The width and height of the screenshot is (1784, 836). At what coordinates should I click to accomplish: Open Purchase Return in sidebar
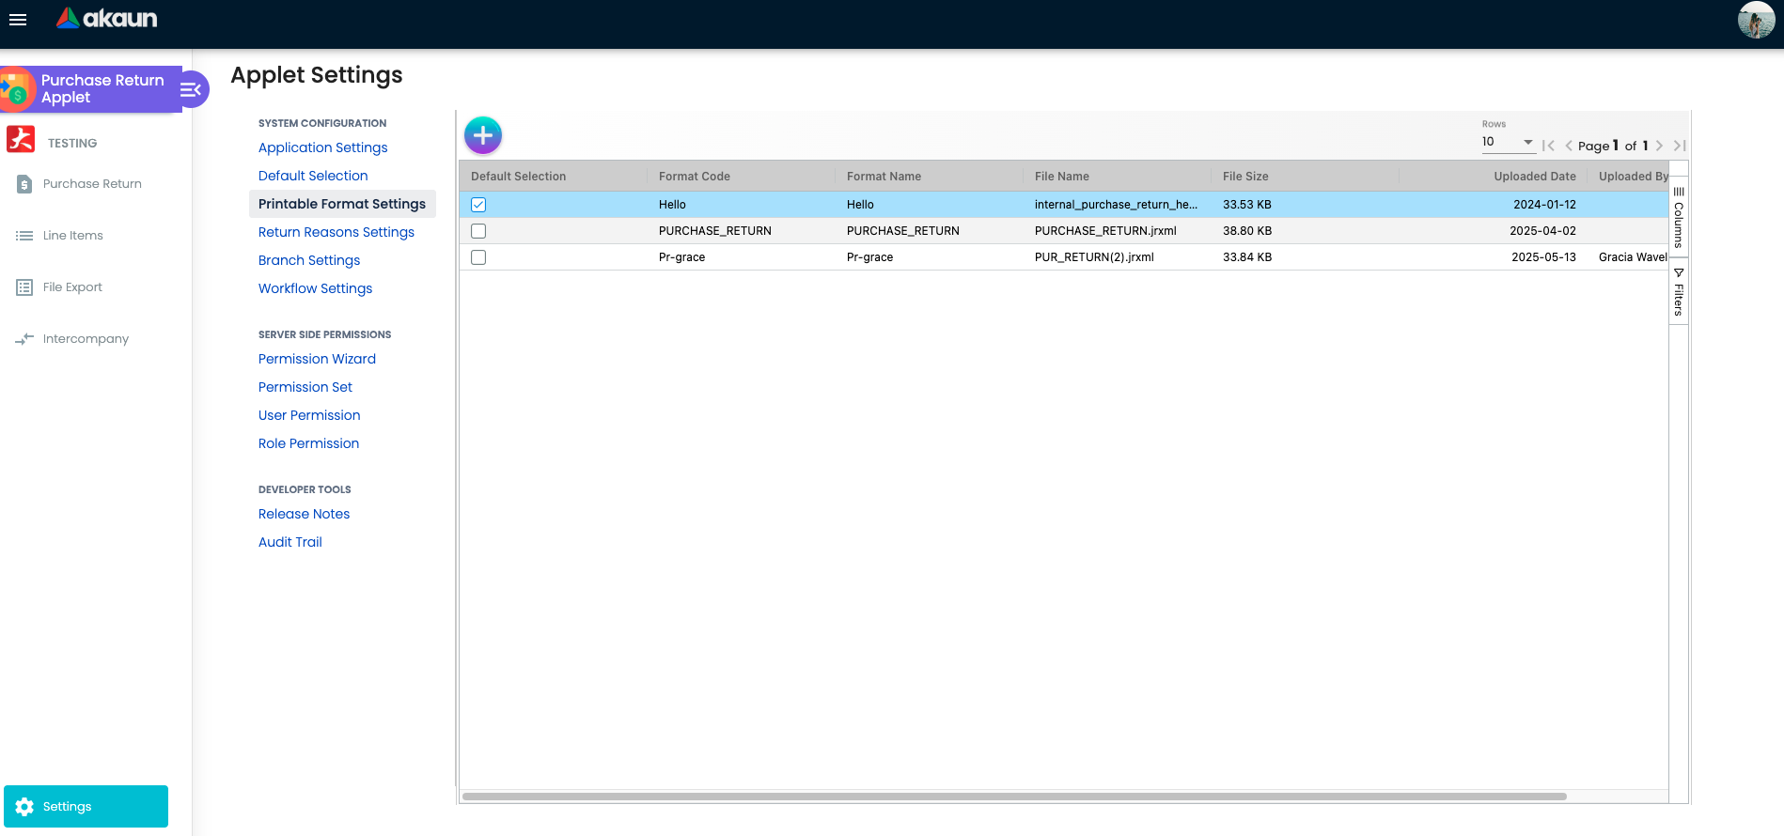click(92, 184)
